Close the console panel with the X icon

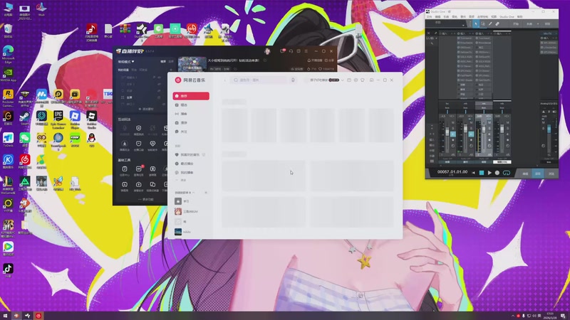[x=429, y=33]
